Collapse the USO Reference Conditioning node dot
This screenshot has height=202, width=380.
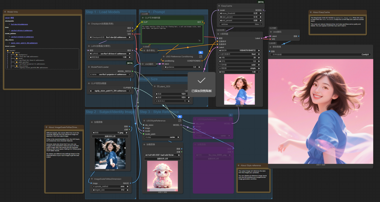pyautogui.click(x=164, y=56)
